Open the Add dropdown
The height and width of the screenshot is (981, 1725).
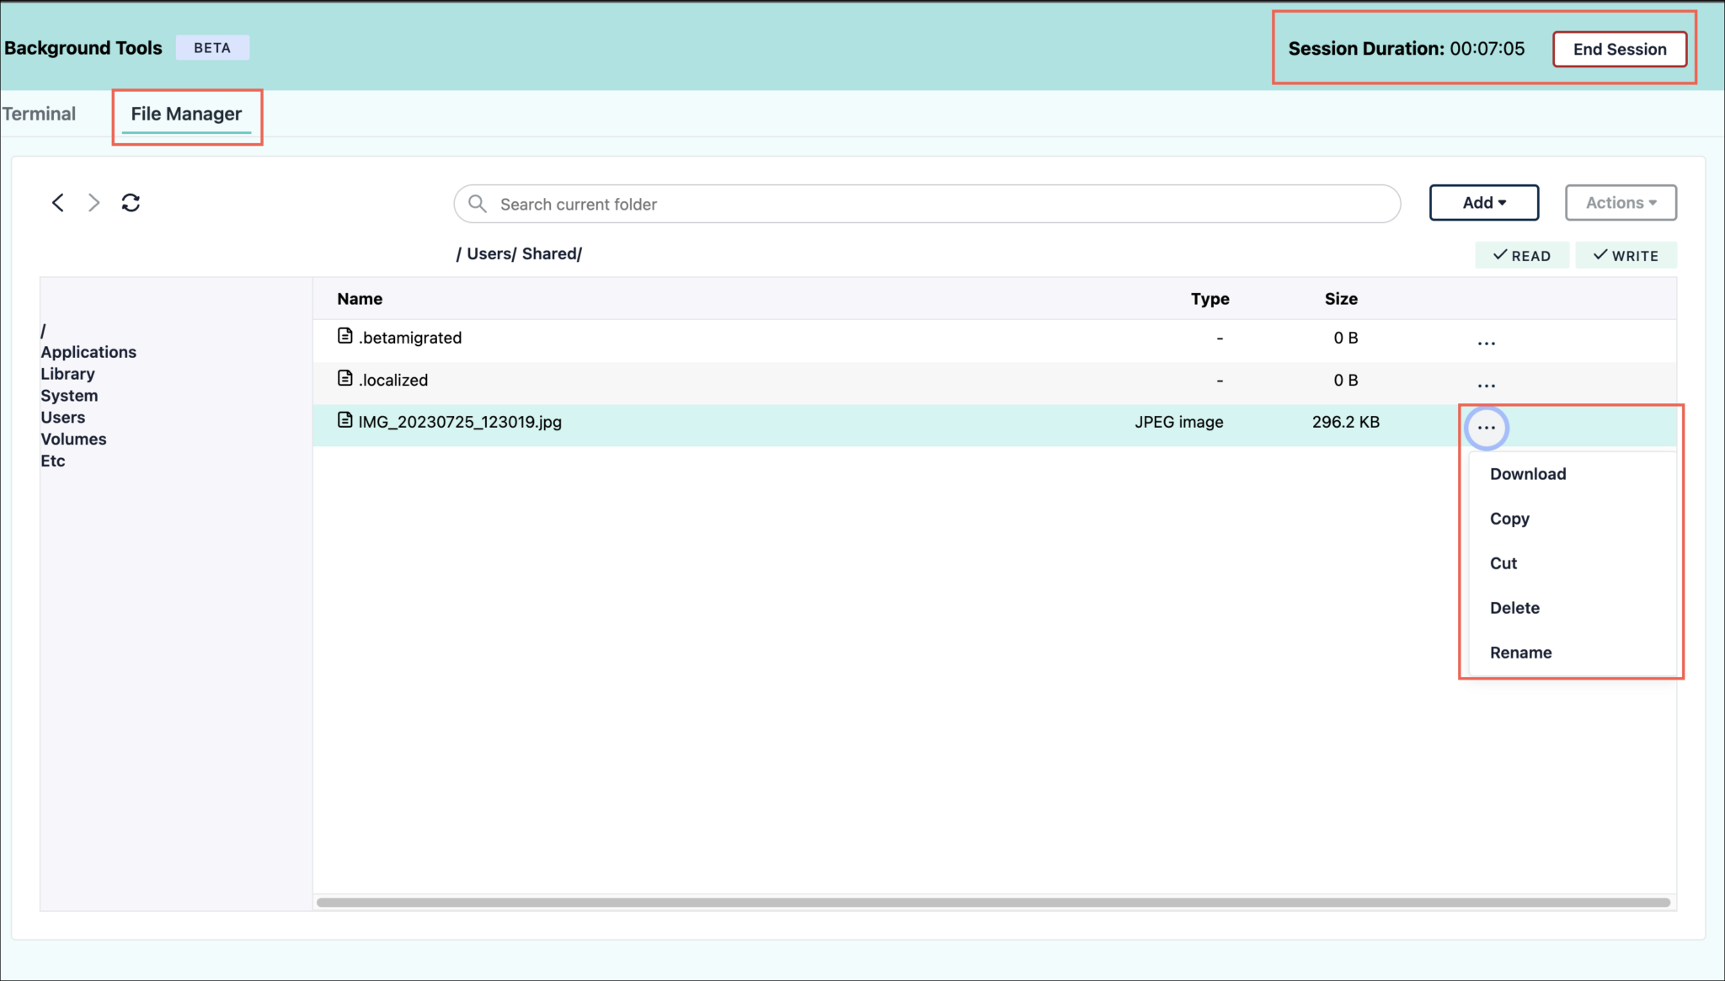1483,202
